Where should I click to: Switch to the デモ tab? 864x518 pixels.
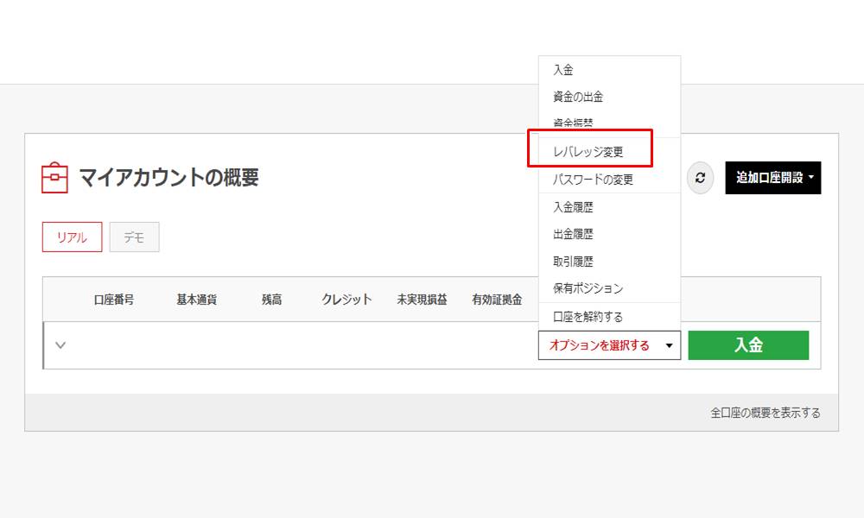134,237
